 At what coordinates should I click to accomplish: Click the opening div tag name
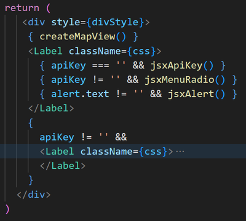tap(36, 22)
